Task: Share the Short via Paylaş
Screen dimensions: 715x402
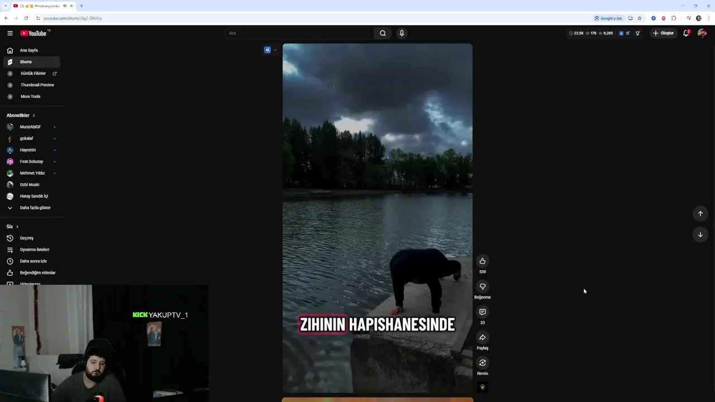Action: tap(483, 337)
